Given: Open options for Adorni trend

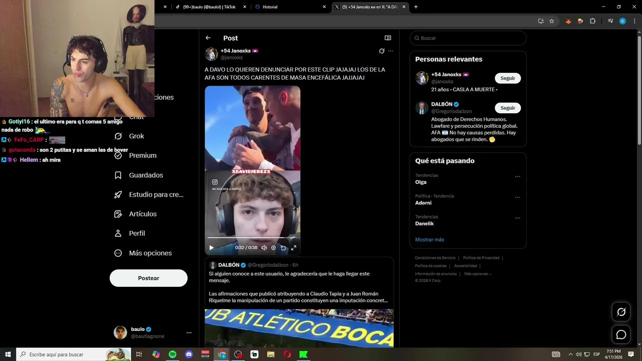Looking at the screenshot, I should point(518,197).
